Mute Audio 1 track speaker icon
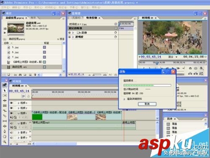This screenshot has width=210, height=158. (x=11, y=123)
